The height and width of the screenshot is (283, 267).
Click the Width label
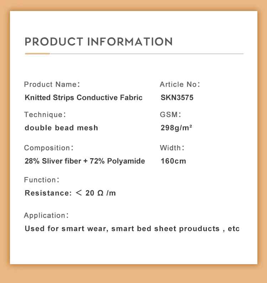(x=172, y=148)
